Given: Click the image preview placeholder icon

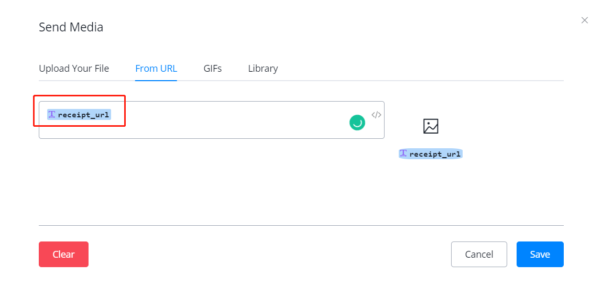Looking at the screenshot, I should [431, 126].
